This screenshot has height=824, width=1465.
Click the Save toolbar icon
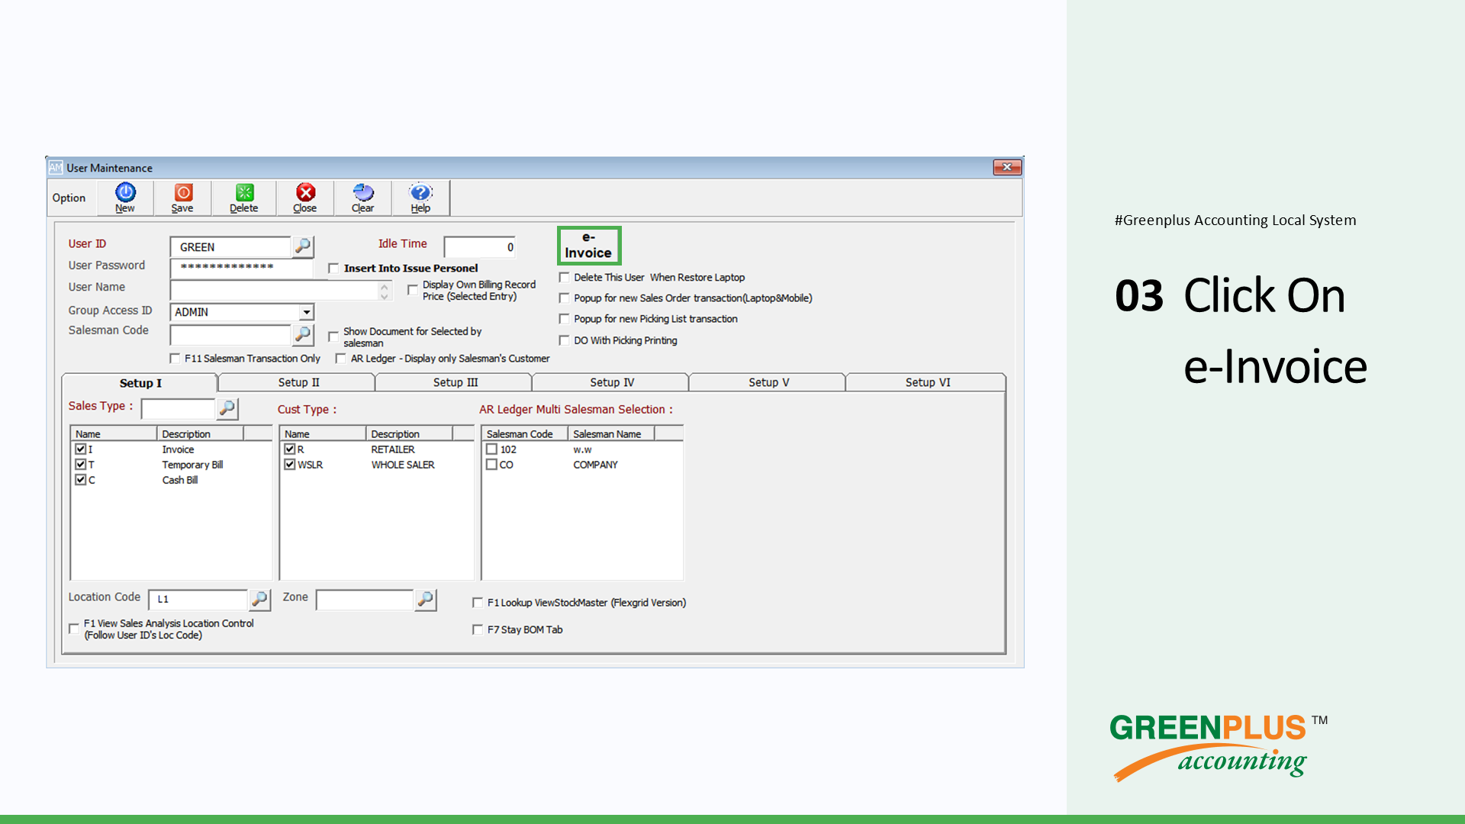[182, 197]
